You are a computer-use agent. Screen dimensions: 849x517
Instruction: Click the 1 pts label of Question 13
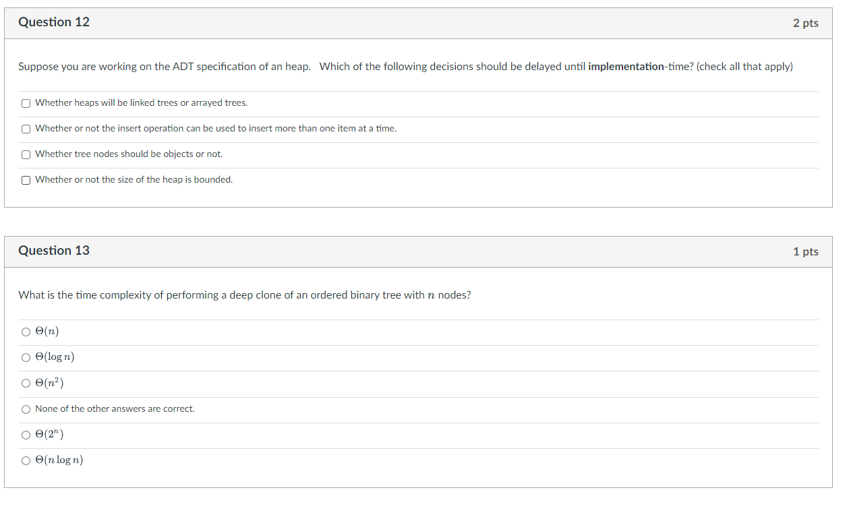(805, 251)
